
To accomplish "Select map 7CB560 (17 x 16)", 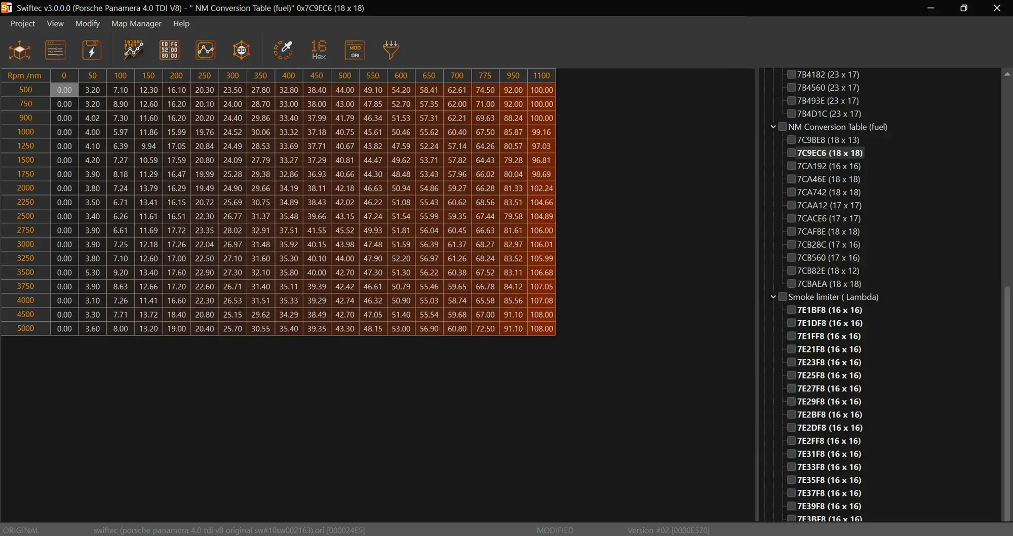I will point(828,258).
